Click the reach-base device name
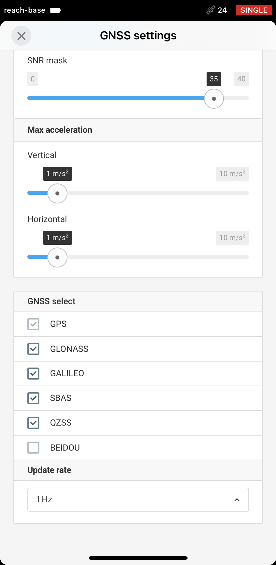276x565 pixels. point(25,10)
